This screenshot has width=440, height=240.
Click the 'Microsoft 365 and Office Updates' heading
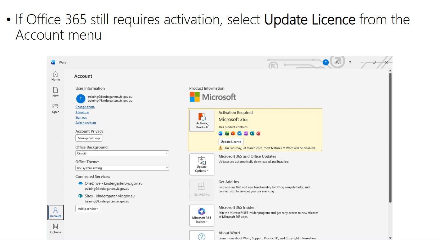247,156
